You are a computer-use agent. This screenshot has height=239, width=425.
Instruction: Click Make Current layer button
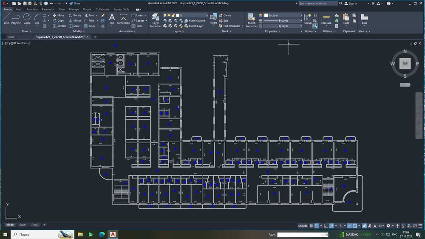tap(195, 20)
